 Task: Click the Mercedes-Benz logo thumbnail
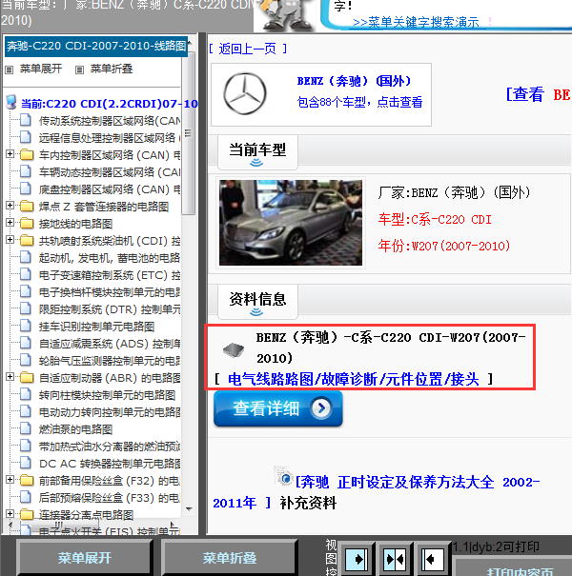[245, 93]
